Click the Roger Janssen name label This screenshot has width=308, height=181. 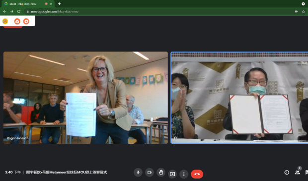pos(17,138)
